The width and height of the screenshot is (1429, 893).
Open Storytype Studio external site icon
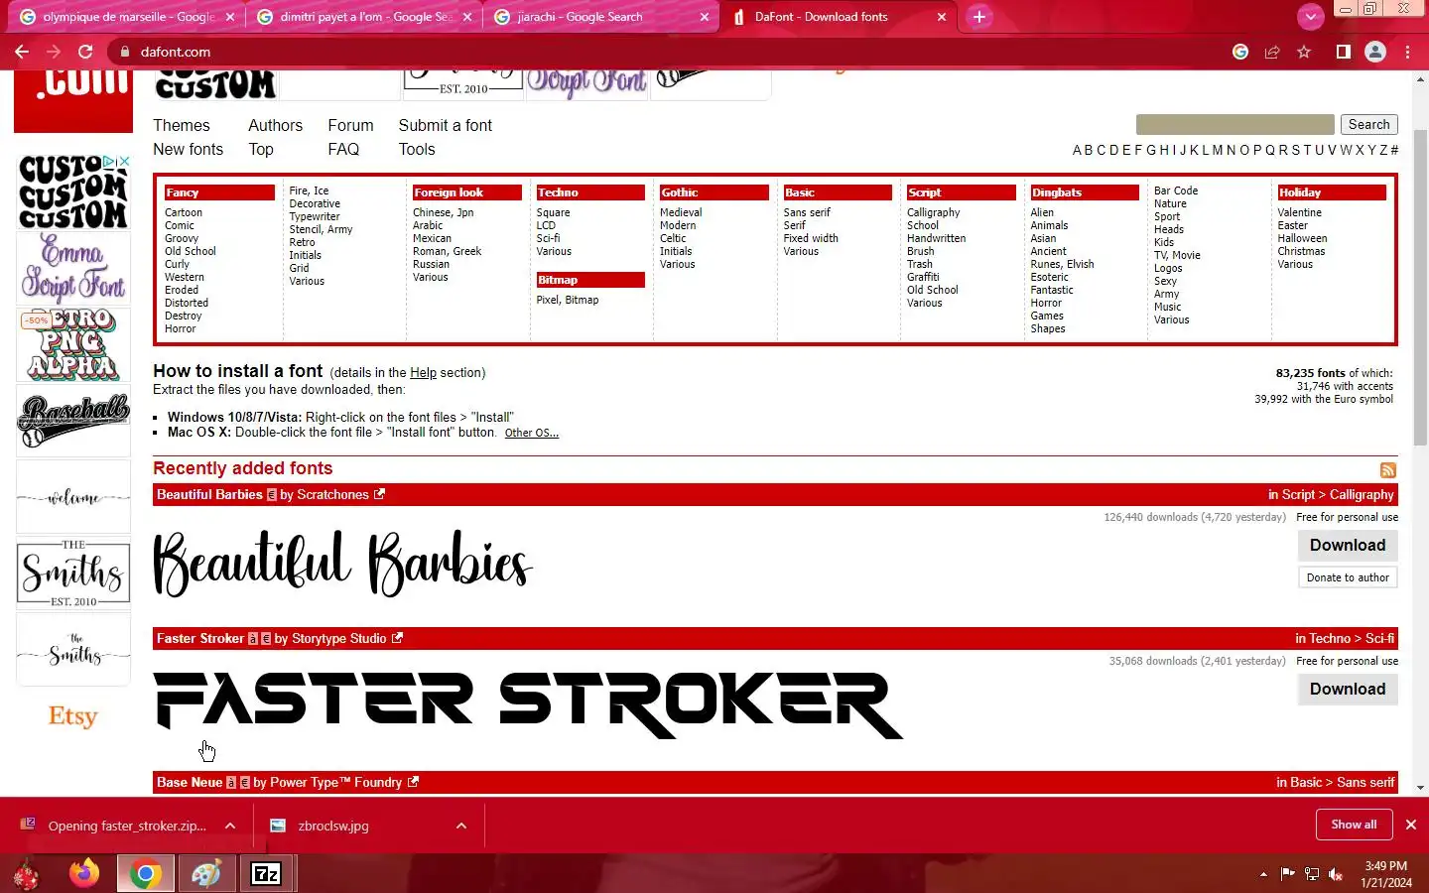pos(397,638)
